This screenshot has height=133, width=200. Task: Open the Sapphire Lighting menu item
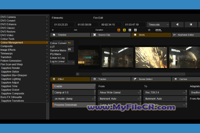point(24,79)
